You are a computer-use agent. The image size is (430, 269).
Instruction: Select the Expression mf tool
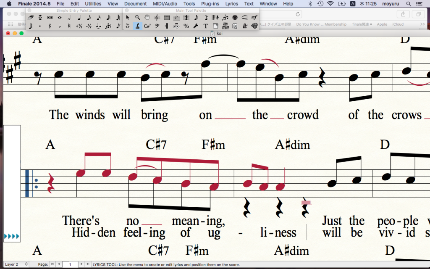254,18
